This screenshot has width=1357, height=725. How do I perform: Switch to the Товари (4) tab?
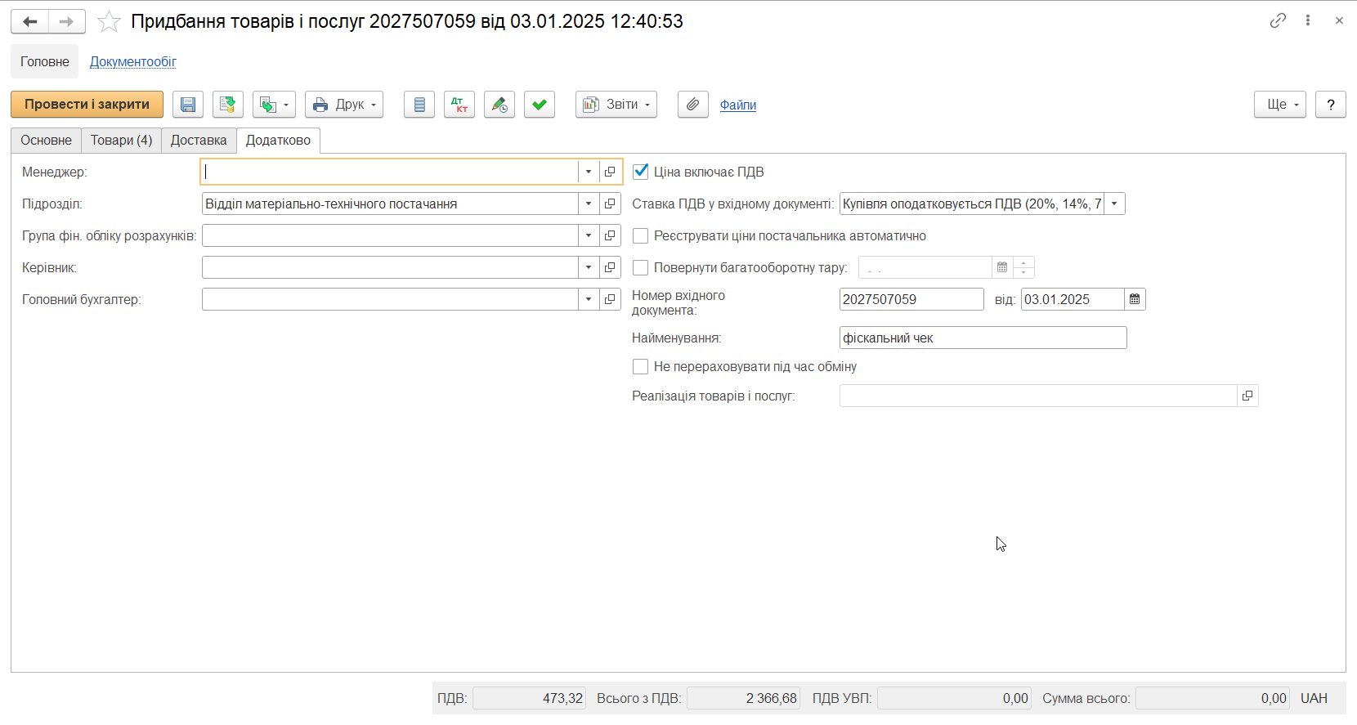[x=121, y=140]
